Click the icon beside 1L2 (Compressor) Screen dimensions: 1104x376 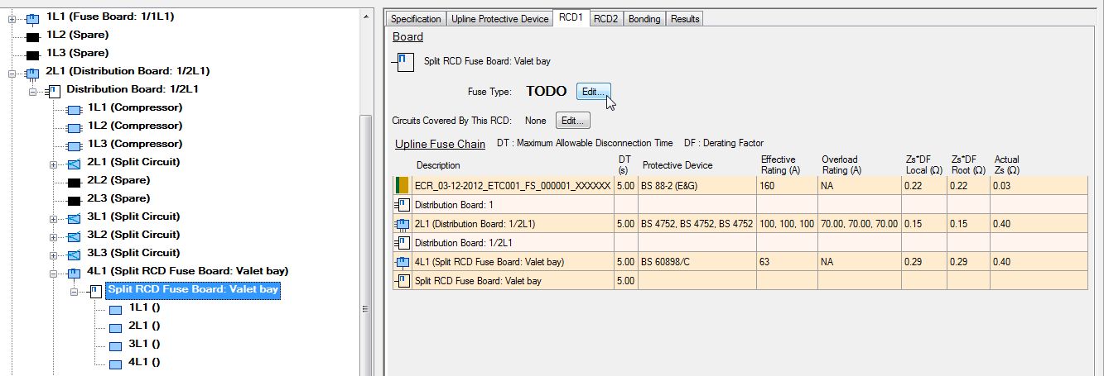click(74, 127)
